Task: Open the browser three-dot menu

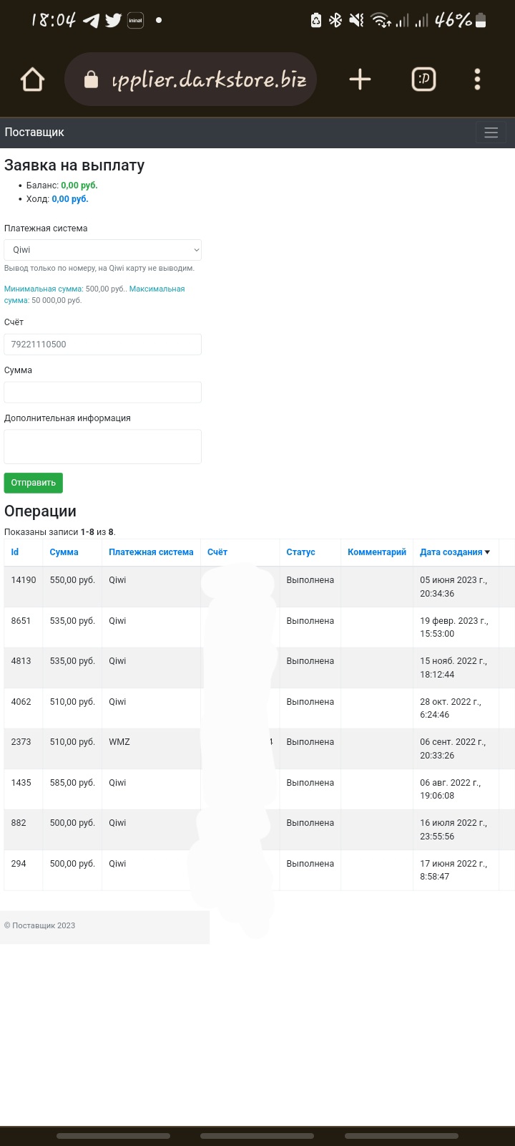Action: (477, 80)
